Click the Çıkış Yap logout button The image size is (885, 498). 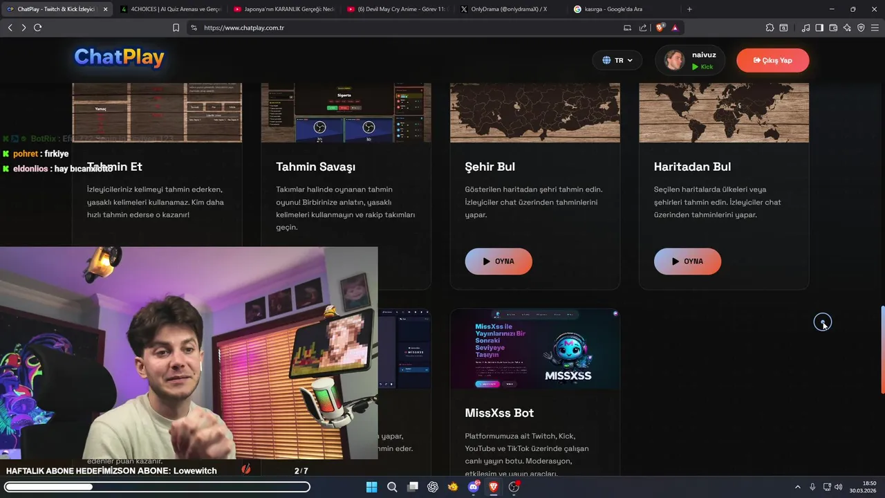tap(772, 60)
